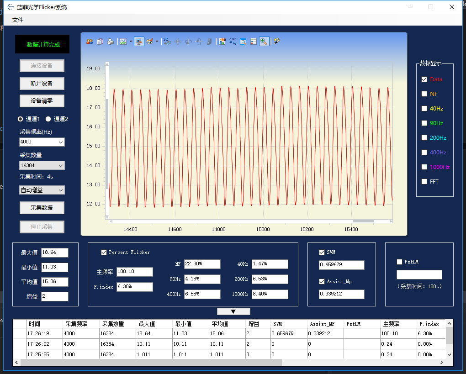Uncheck the SVM checkbox
The image size is (466, 374).
pos(322,252)
